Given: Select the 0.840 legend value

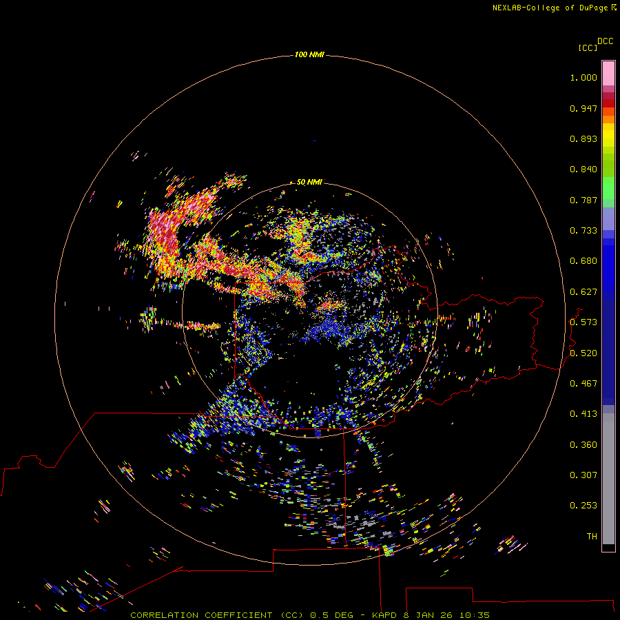Looking at the screenshot, I should 583,169.
